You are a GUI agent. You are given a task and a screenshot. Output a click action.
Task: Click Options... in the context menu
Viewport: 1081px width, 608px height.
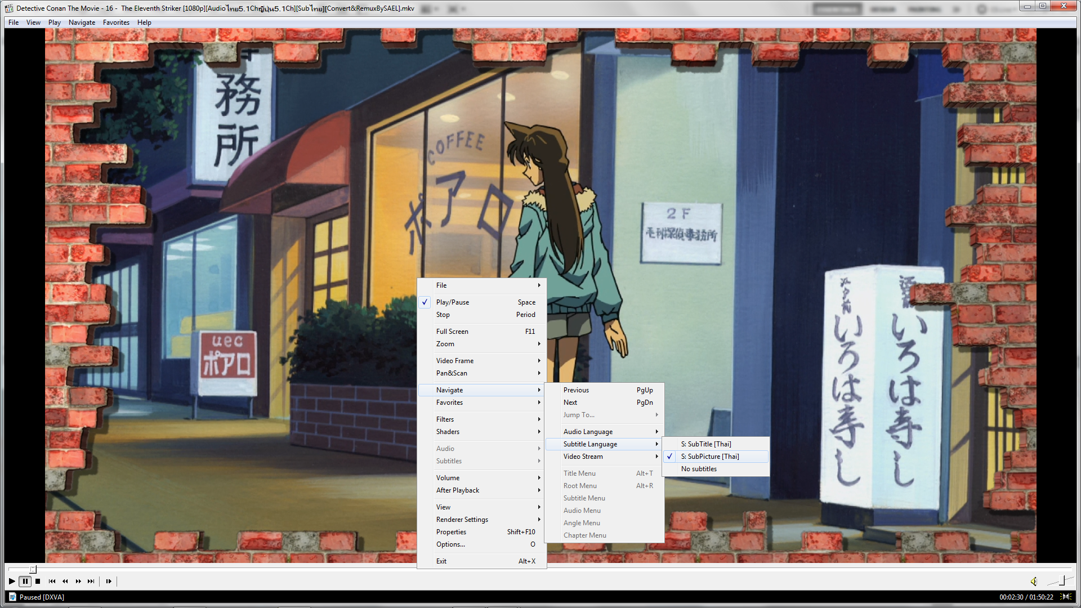450,544
